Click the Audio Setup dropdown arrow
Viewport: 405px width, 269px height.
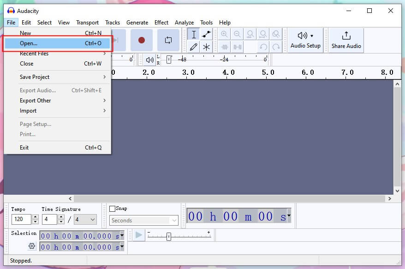(312, 36)
